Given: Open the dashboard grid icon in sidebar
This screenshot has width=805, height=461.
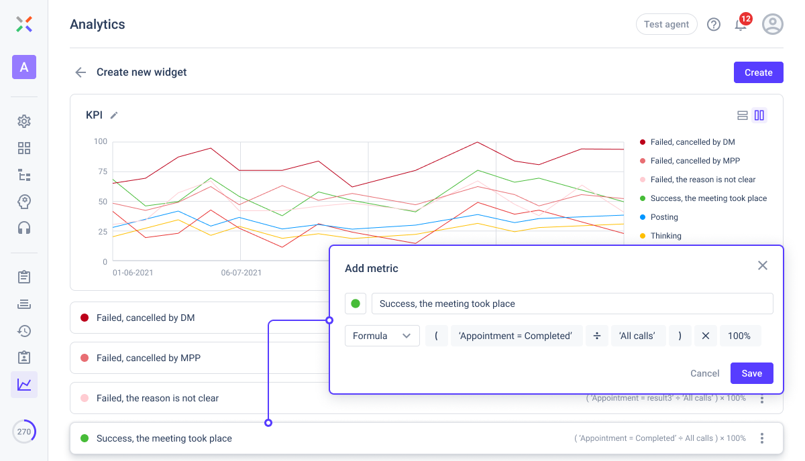Looking at the screenshot, I should tap(24, 148).
